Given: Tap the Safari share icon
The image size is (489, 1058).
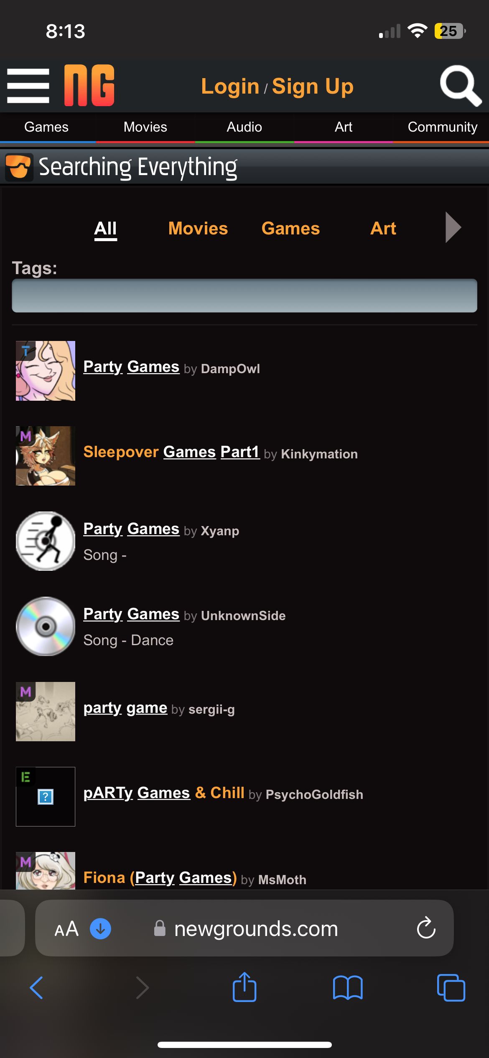Looking at the screenshot, I should coord(244,987).
